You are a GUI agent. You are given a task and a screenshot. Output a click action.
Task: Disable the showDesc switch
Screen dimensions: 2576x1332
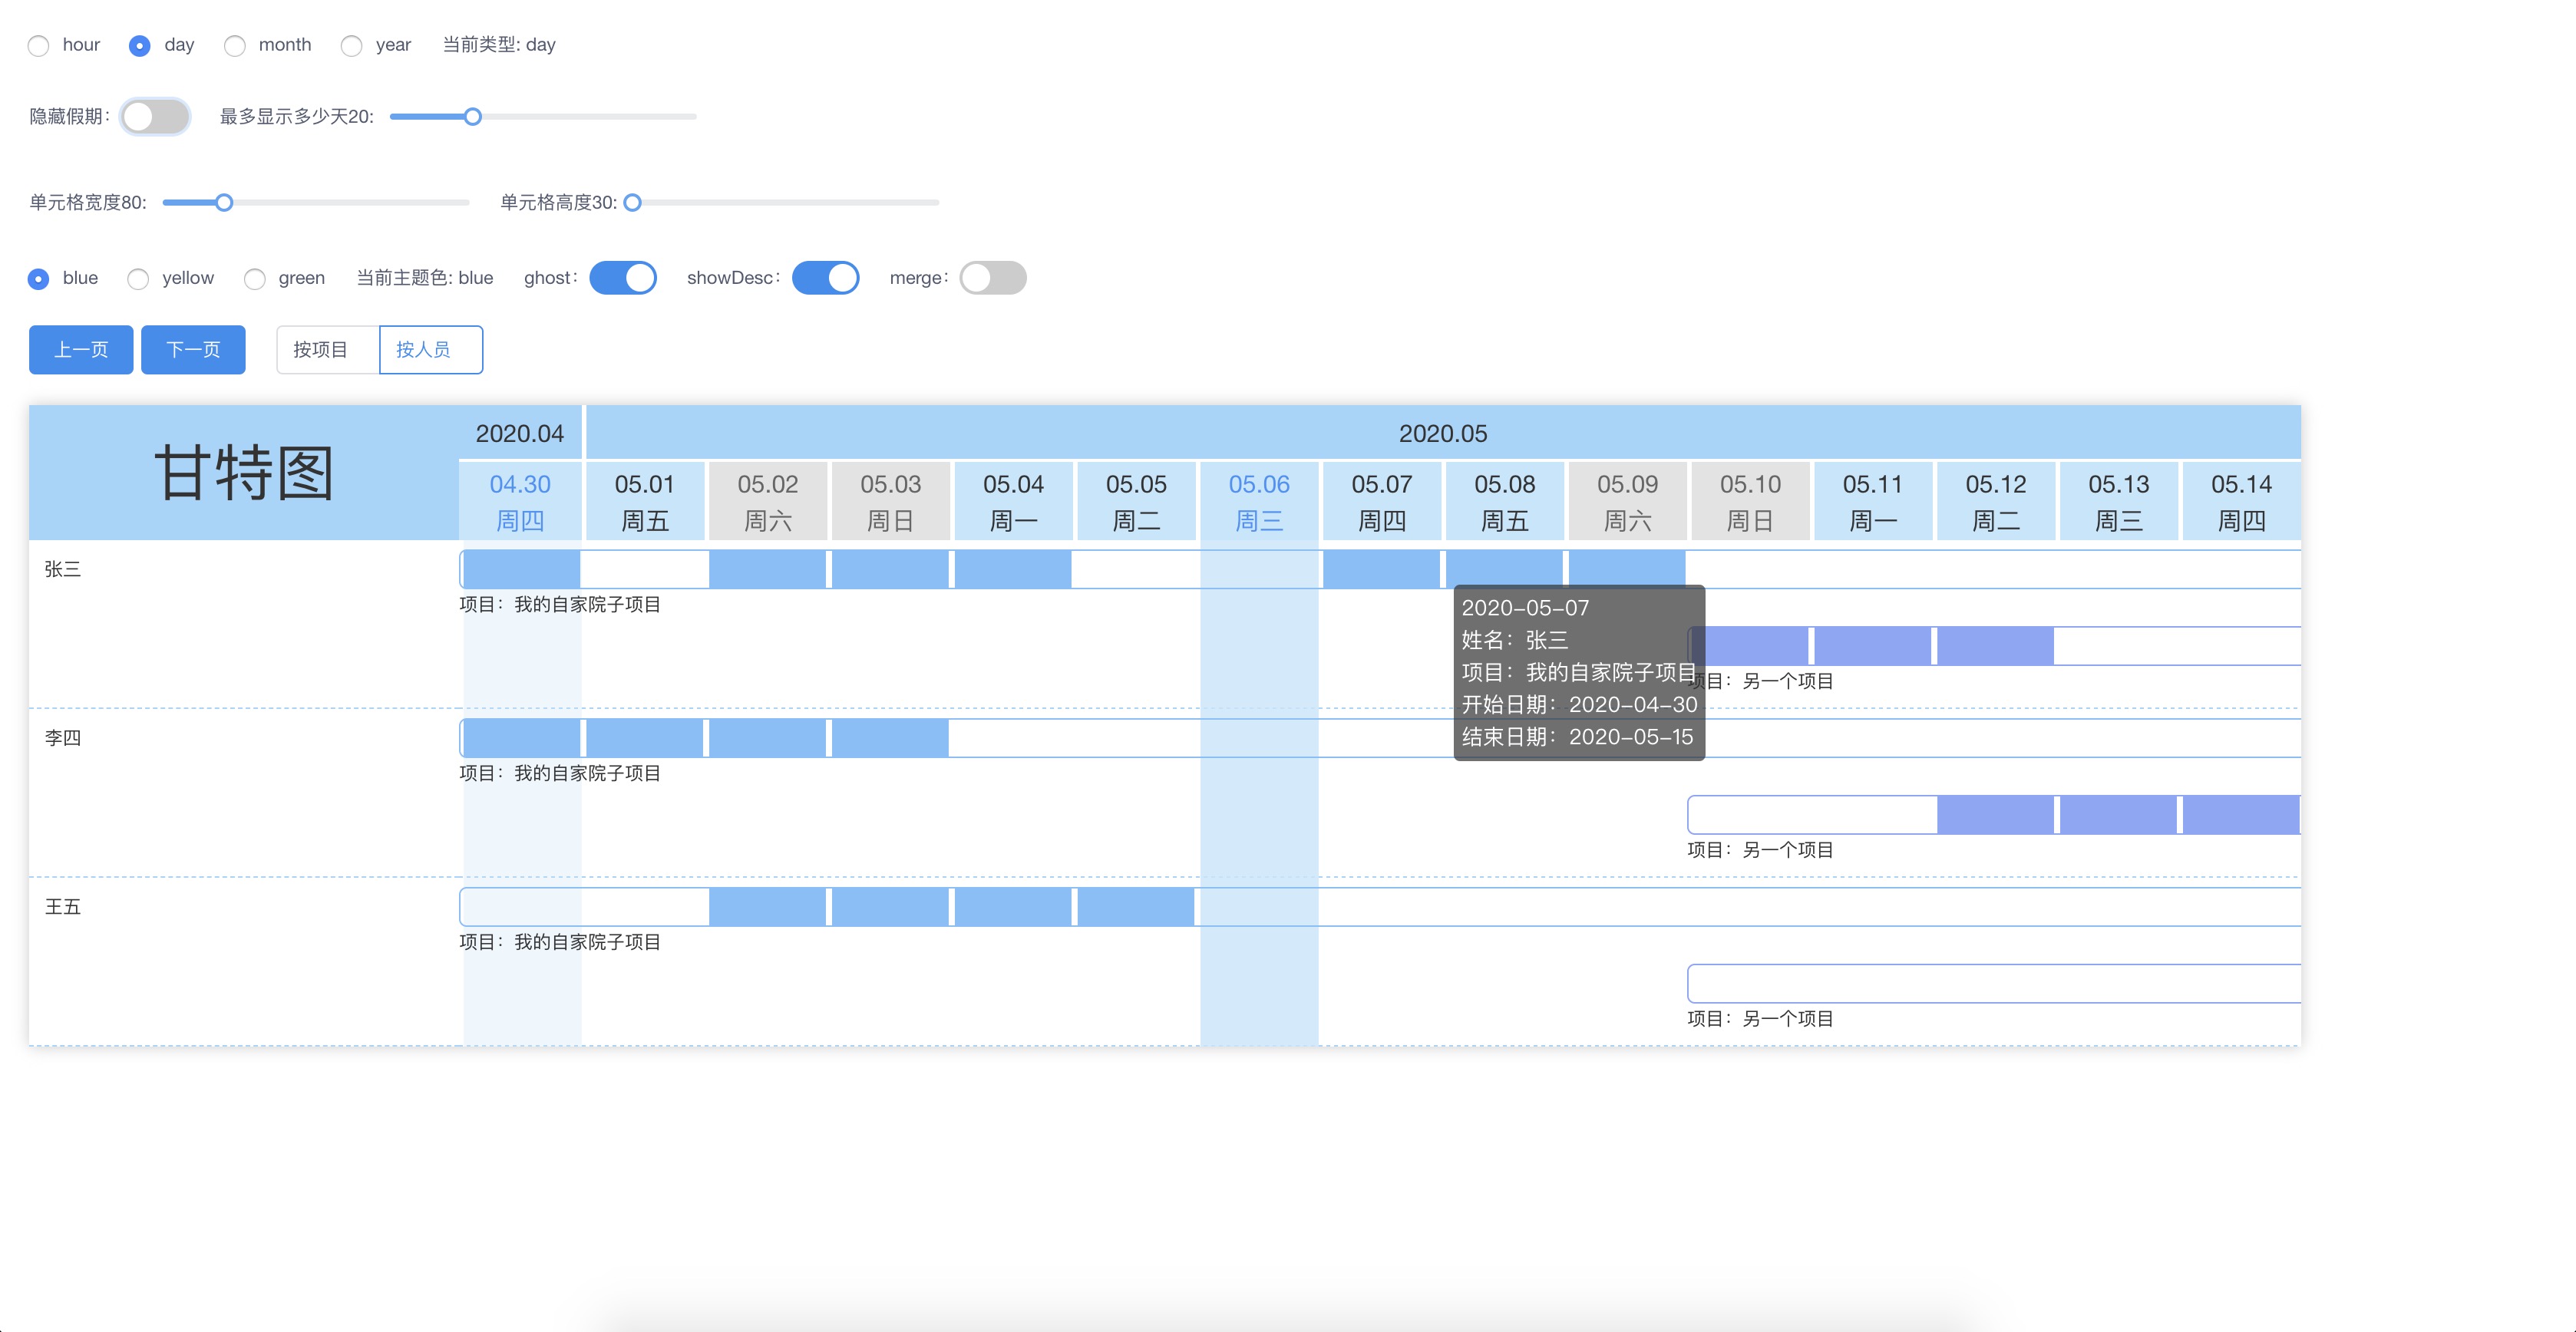click(825, 278)
